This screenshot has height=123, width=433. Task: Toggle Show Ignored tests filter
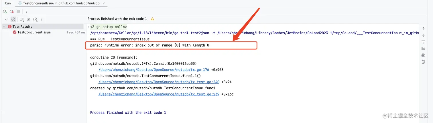point(13,19)
